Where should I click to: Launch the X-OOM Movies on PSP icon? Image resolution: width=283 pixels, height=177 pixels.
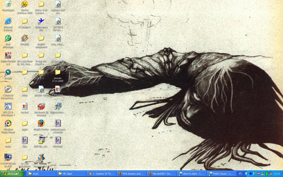coord(8,158)
